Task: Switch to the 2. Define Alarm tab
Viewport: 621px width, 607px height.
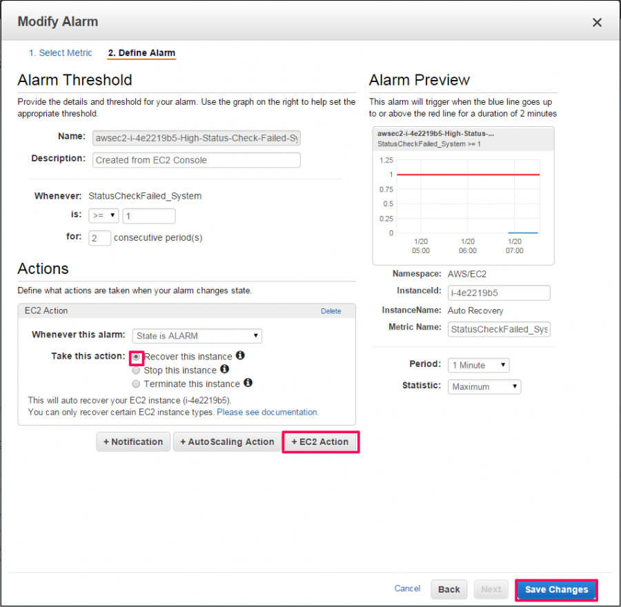Action: point(141,53)
